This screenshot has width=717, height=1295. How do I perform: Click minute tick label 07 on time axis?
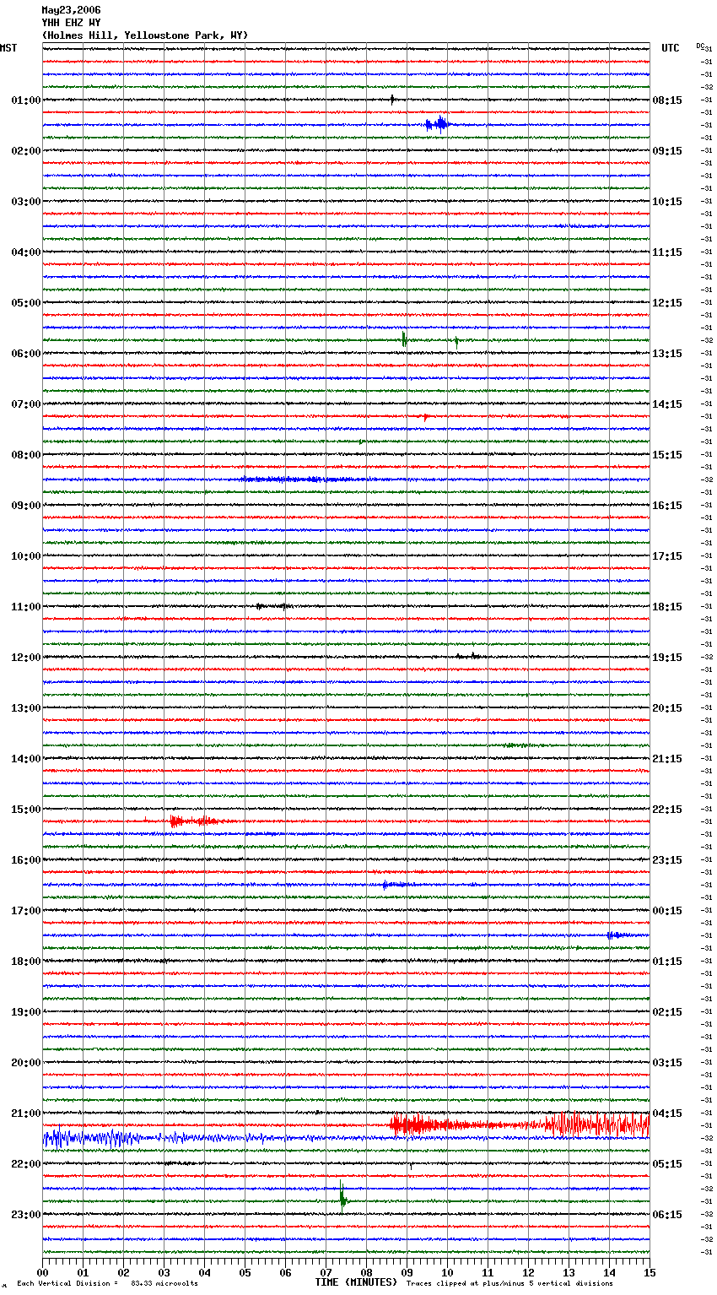point(326,1272)
